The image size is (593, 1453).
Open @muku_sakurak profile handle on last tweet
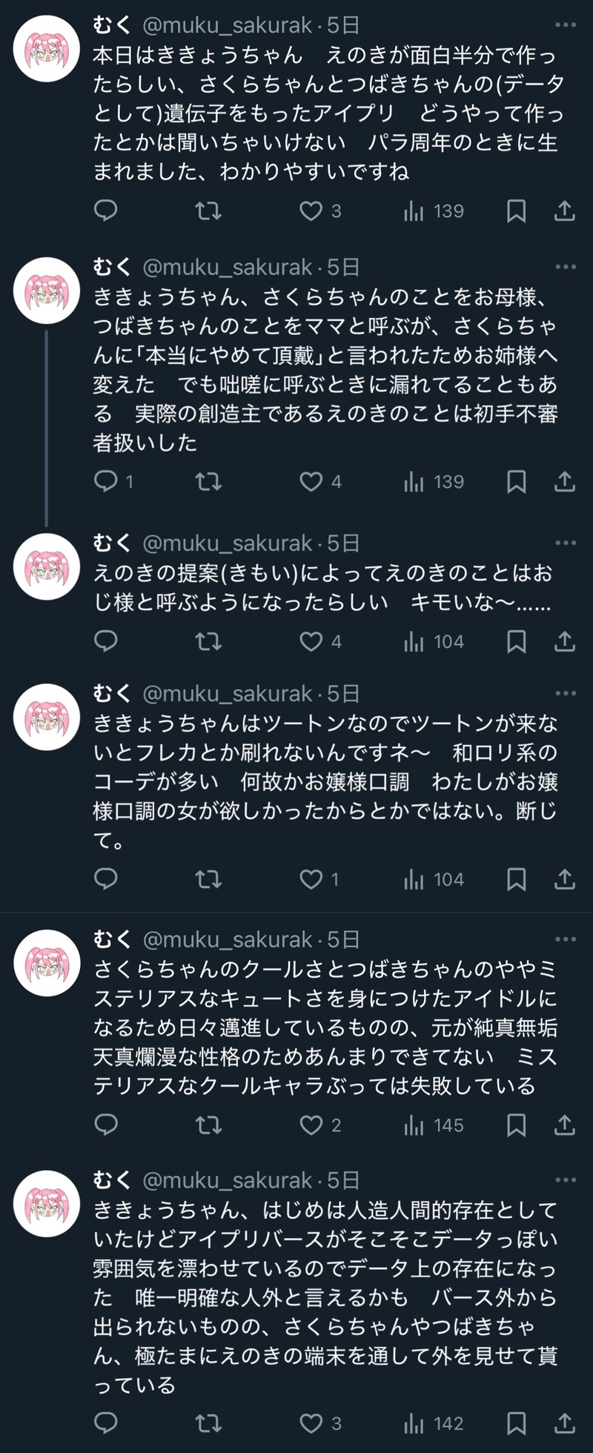(228, 1180)
